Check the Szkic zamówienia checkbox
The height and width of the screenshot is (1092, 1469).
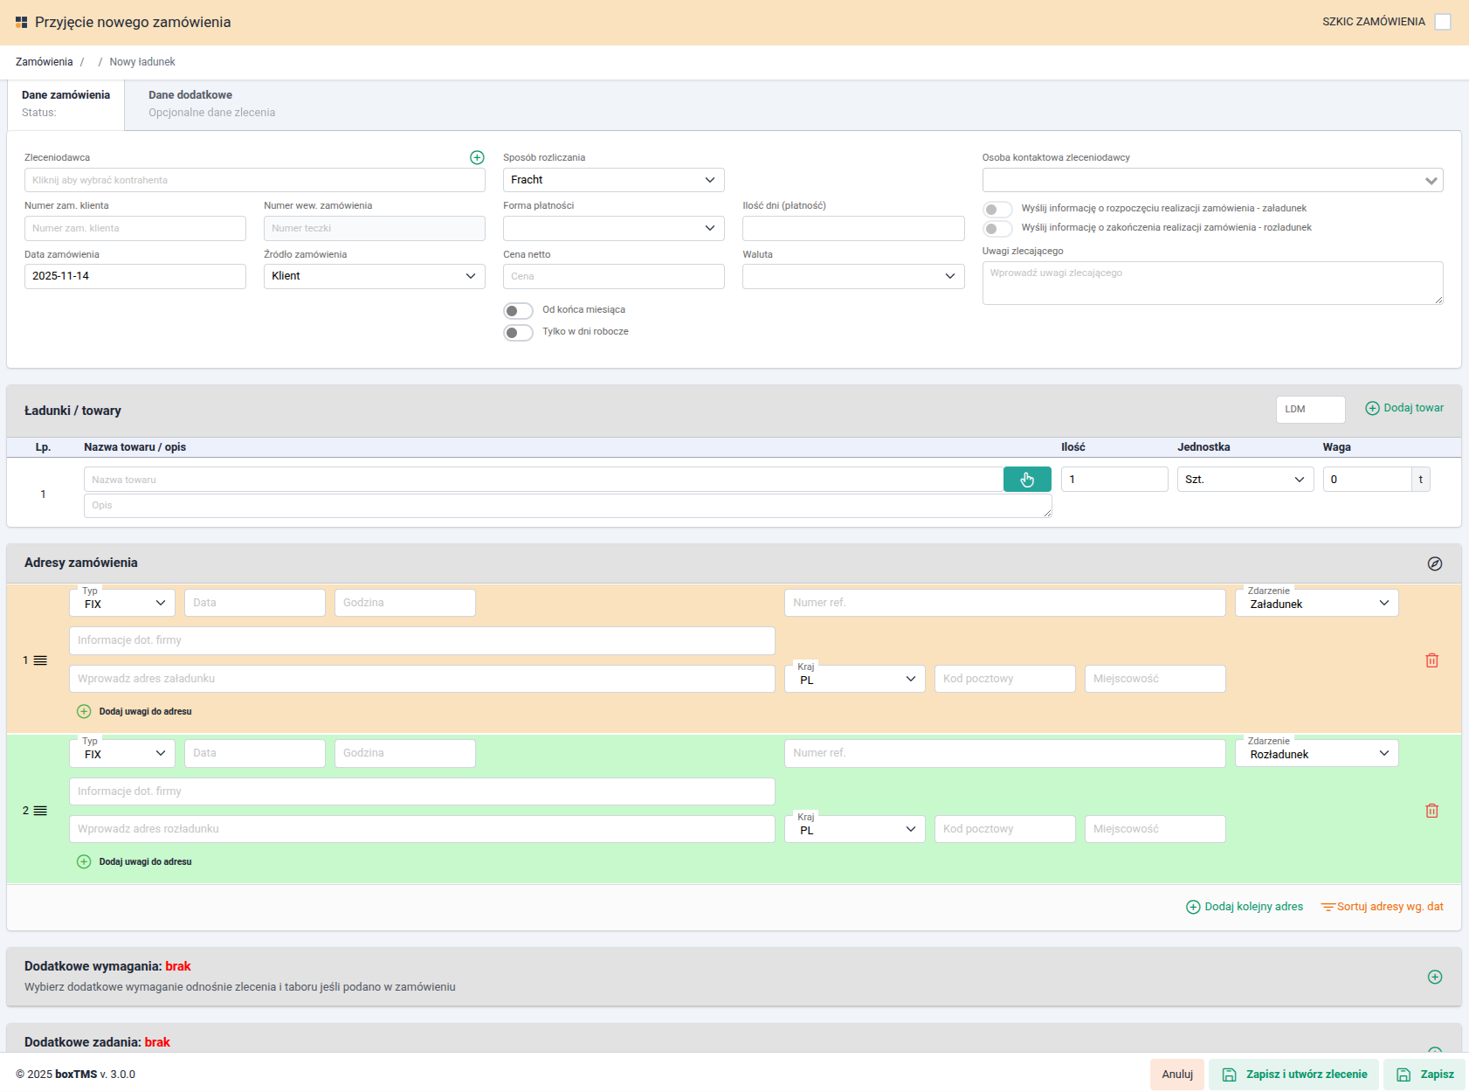coord(1443,22)
